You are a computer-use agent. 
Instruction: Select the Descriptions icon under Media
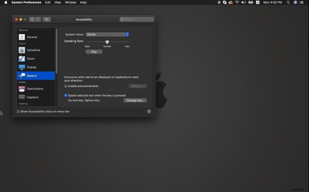(22, 88)
